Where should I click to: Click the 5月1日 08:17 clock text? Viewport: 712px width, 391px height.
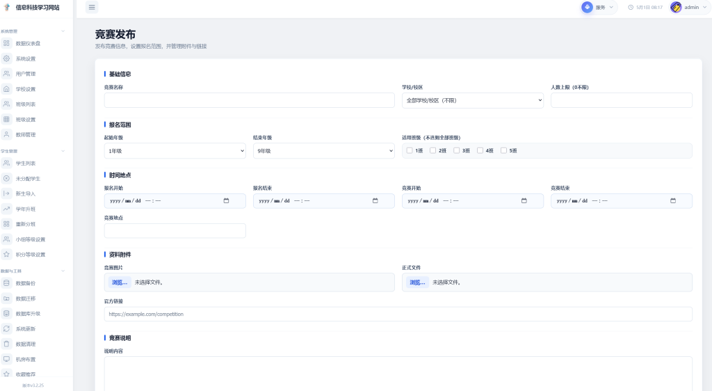[649, 7]
